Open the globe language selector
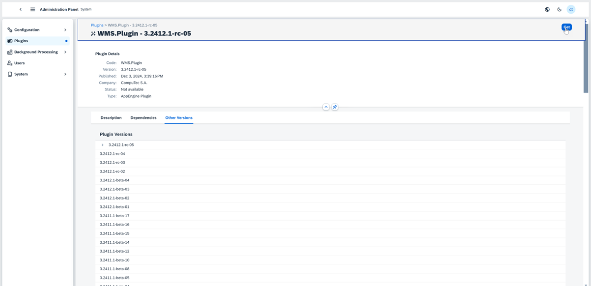 [x=547, y=9]
